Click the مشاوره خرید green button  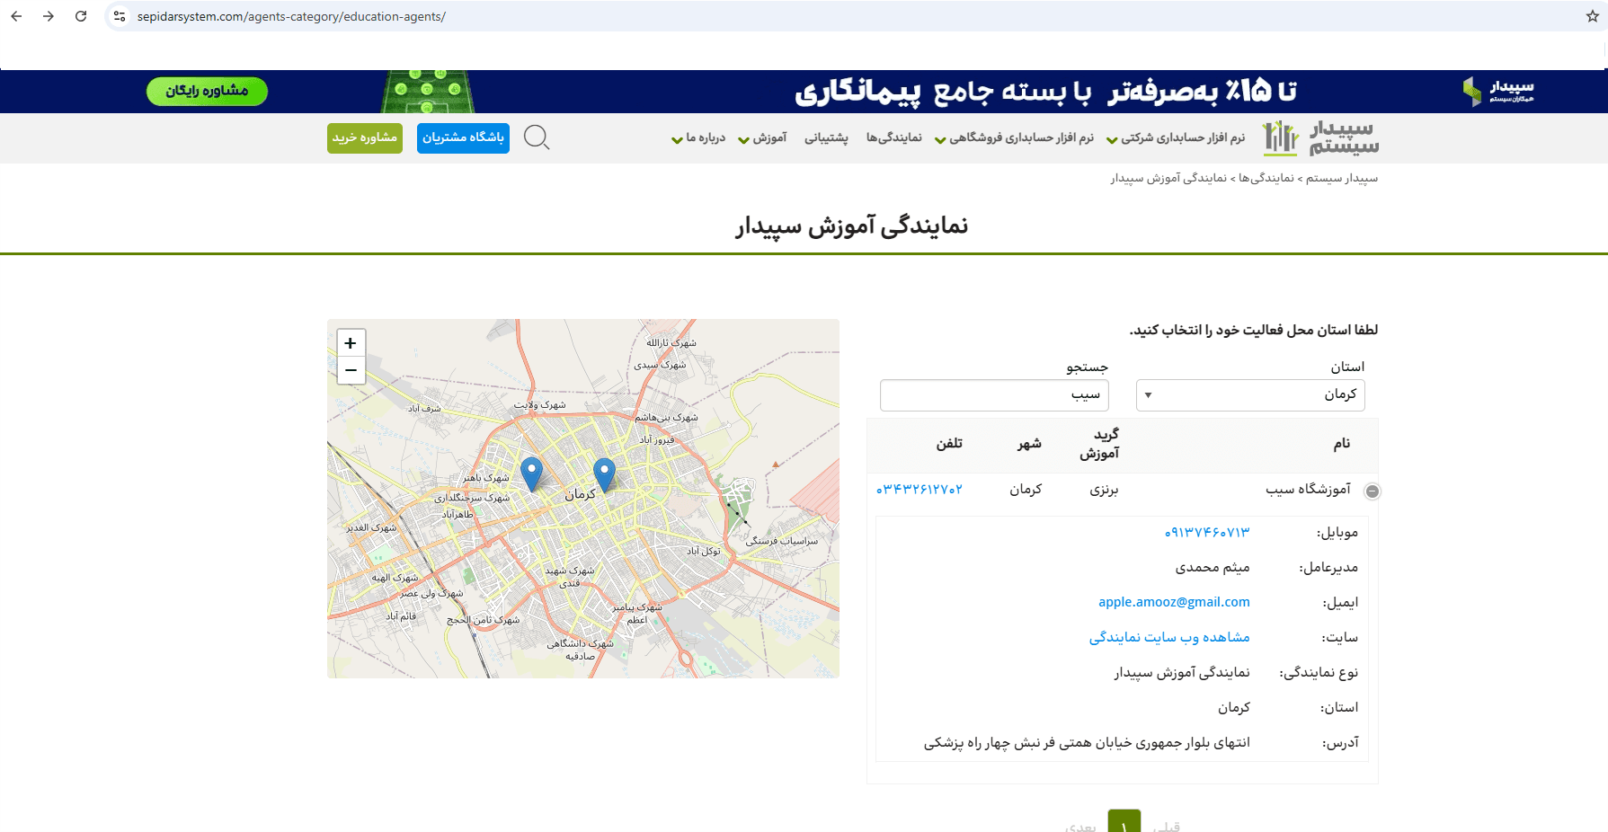(365, 137)
